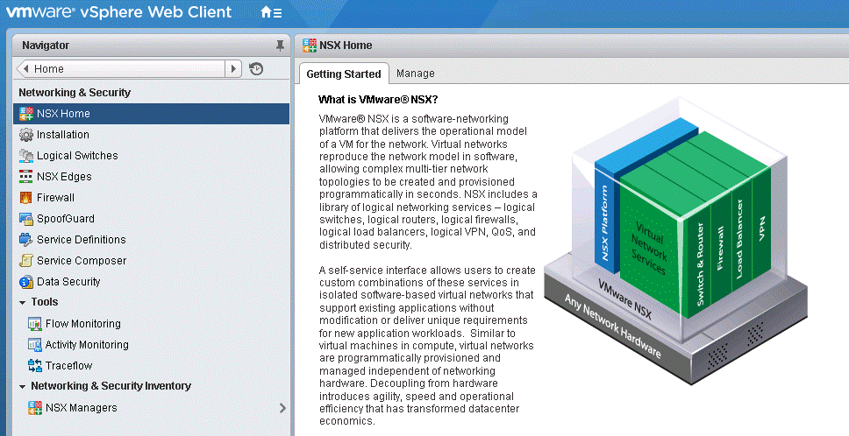Go forward using Home breadcrumb arrow

coord(233,68)
